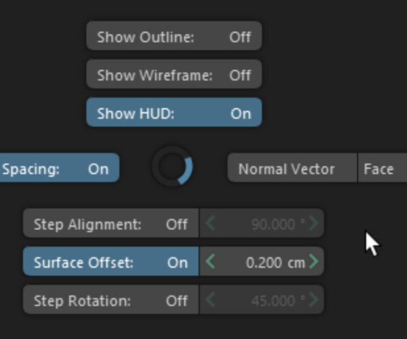Image resolution: width=407 pixels, height=339 pixels.
Task: Click the 90.000 Step Alignment angle field
Action: click(x=273, y=224)
